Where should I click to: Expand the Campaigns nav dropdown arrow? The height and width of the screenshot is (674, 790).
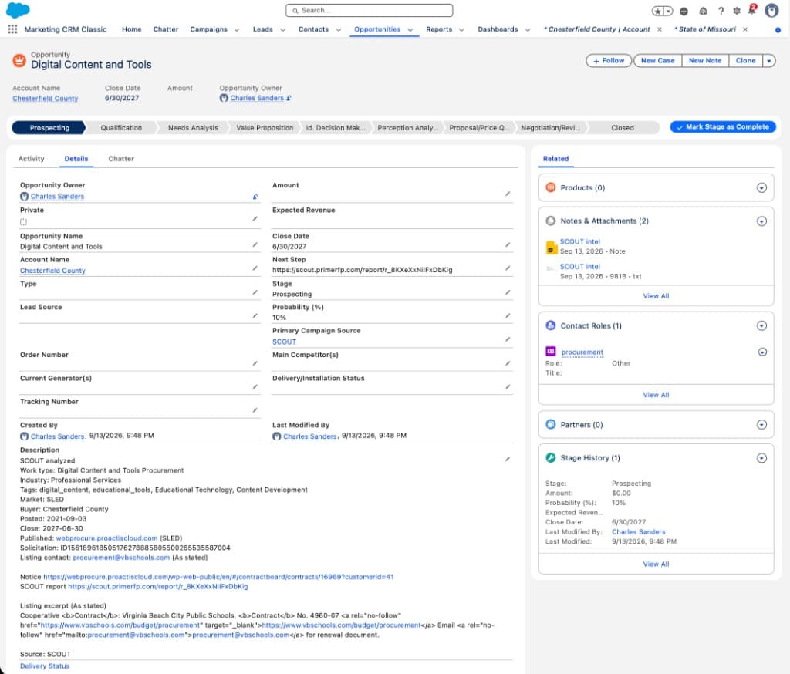point(237,30)
